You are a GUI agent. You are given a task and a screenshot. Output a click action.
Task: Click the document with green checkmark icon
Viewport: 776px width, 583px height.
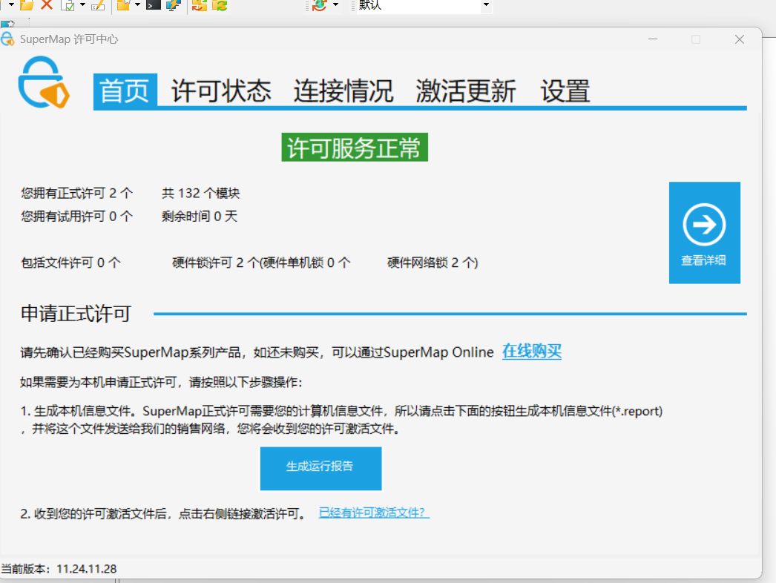(68, 5)
